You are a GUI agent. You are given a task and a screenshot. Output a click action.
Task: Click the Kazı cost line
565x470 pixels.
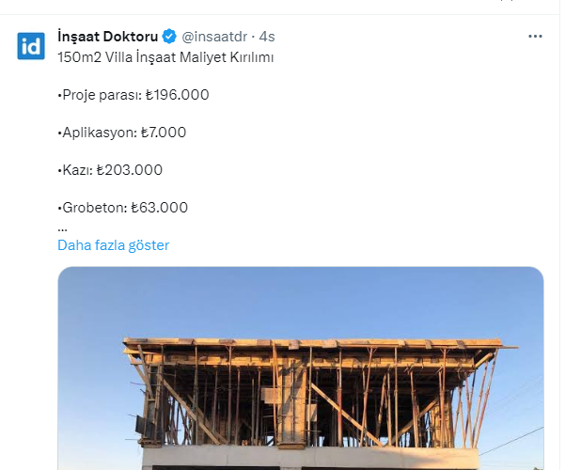(x=110, y=170)
